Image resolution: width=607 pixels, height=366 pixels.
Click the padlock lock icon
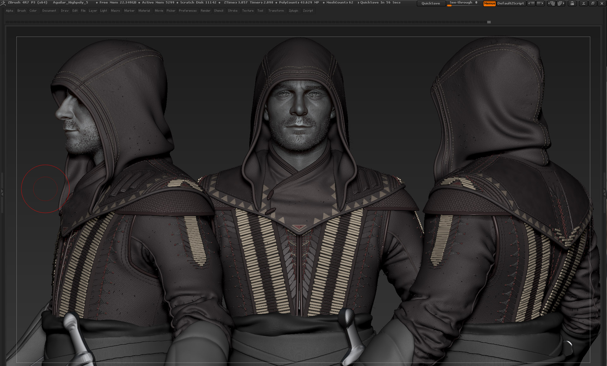pos(572,3)
